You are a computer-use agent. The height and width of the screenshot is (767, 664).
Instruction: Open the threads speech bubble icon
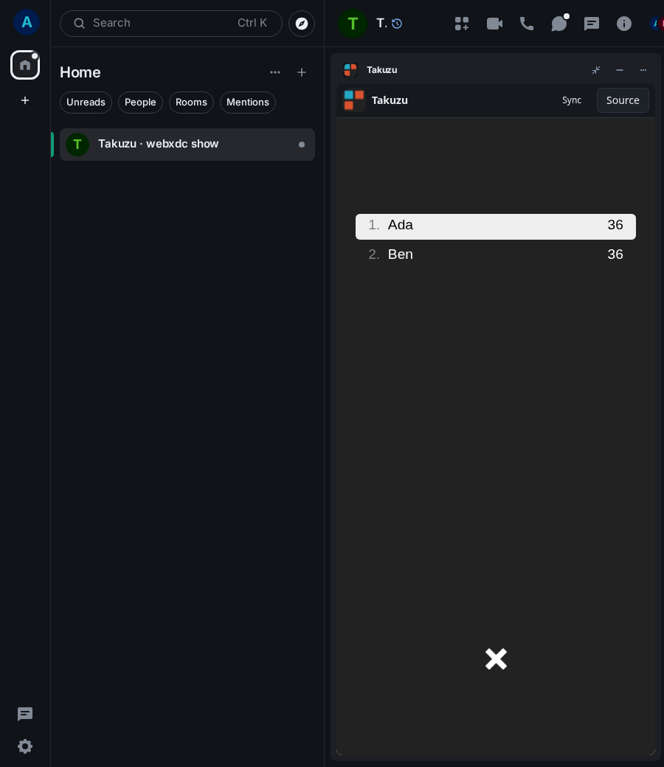(x=558, y=24)
